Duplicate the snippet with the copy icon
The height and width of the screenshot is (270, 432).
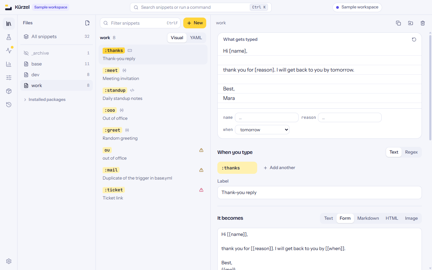398,23
